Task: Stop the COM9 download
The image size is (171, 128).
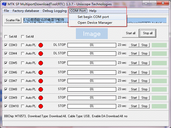Action: [145, 98]
